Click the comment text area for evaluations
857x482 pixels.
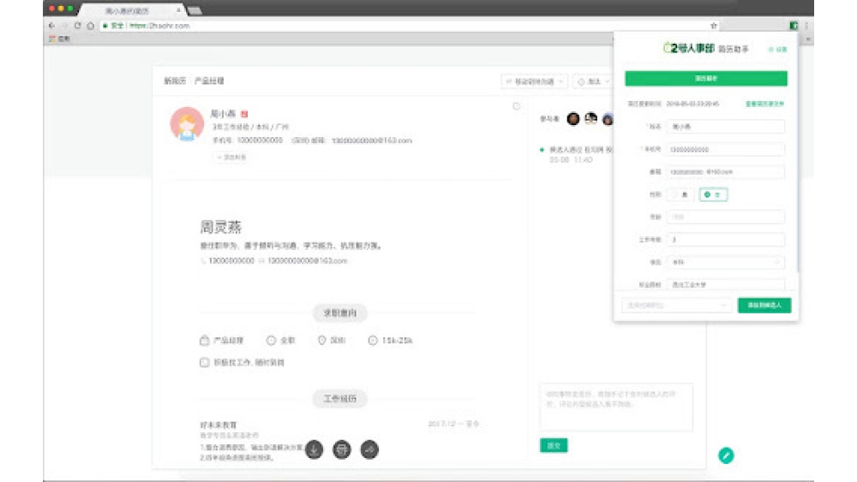pyautogui.click(x=616, y=408)
